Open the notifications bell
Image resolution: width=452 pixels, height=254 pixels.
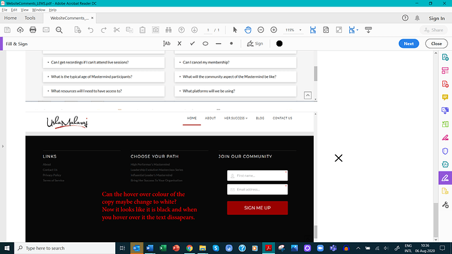point(417,18)
